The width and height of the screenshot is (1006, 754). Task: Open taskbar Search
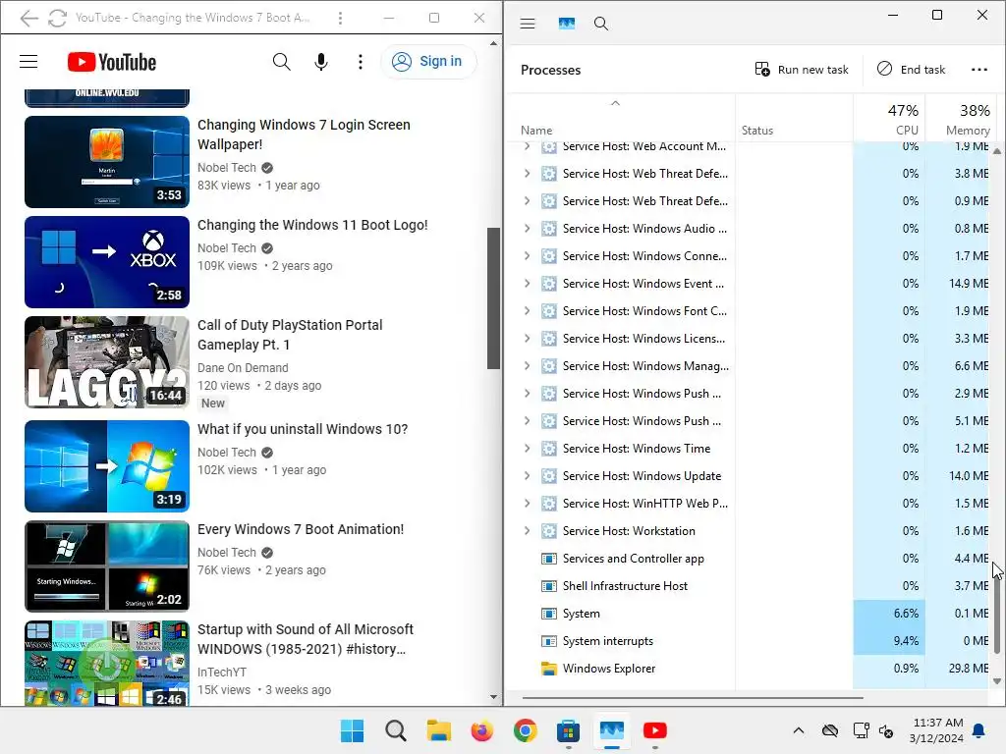pos(395,730)
